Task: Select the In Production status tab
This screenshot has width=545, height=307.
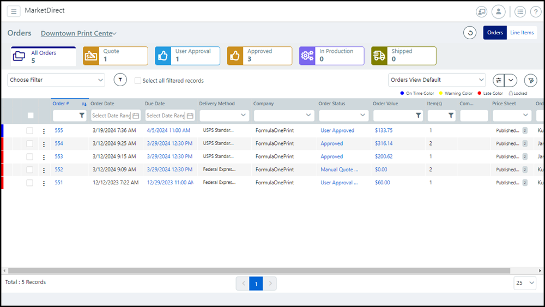Action: (331, 56)
